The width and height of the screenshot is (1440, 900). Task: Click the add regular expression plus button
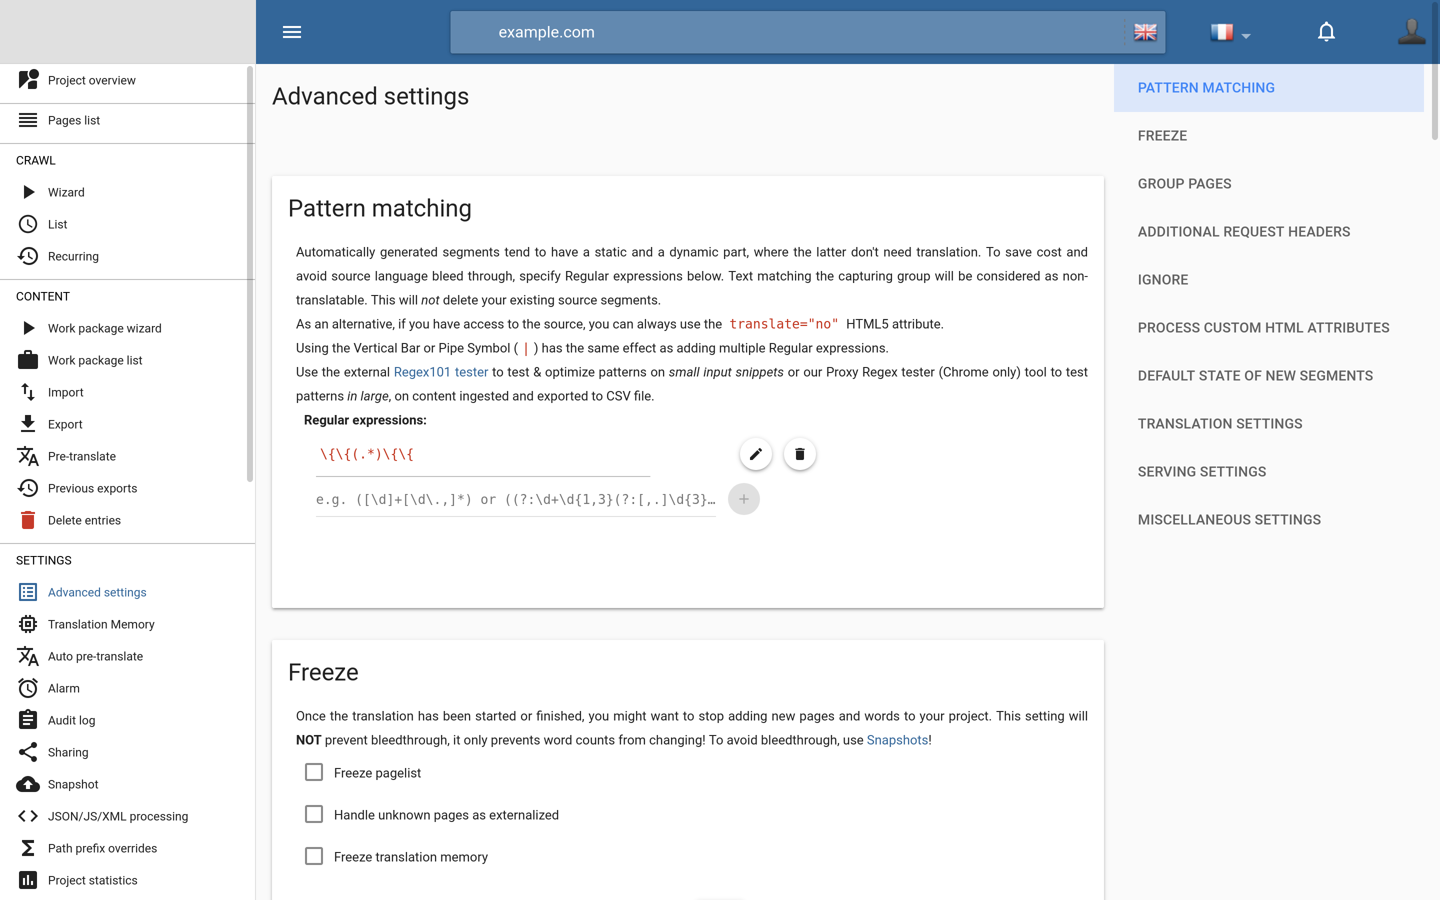(744, 499)
